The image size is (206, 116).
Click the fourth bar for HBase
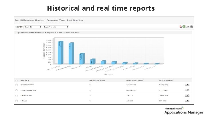tap(92, 62)
